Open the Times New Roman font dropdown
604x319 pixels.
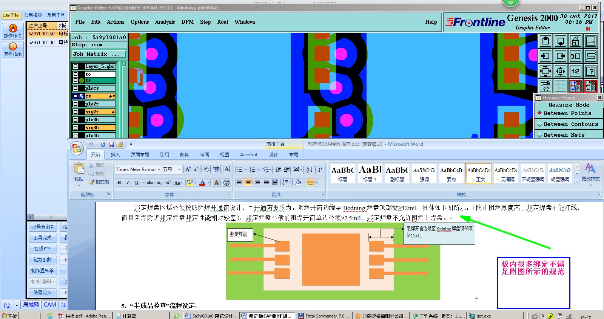click(159, 169)
